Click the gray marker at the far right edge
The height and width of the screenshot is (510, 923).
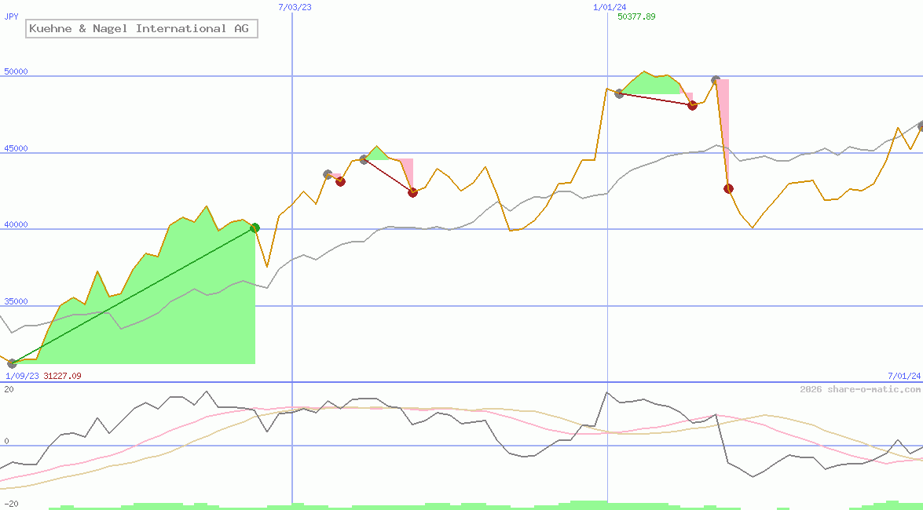921,126
